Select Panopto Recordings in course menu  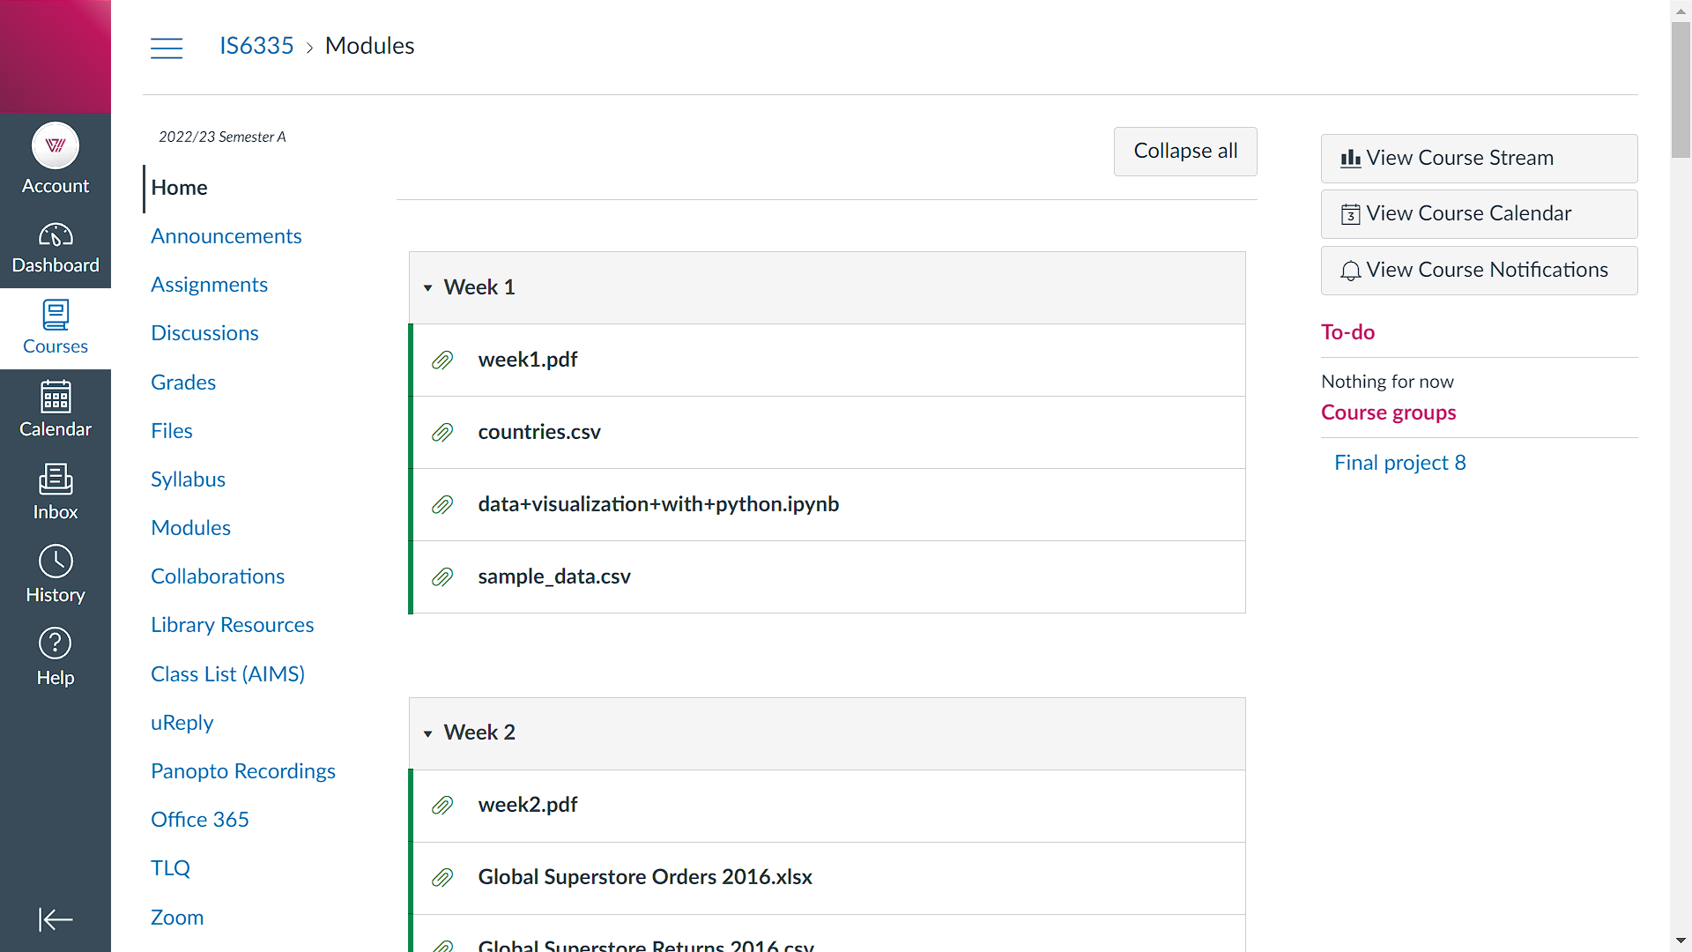243,771
